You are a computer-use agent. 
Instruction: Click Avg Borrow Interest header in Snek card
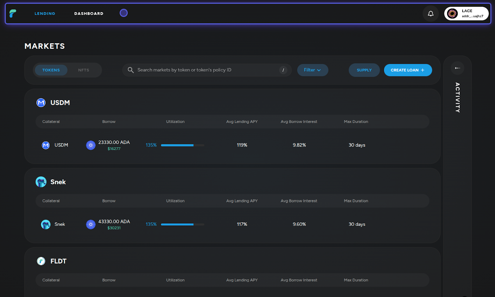point(299,201)
